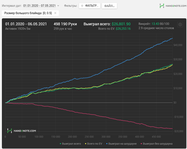Click the Hand2Note logo in header

173,6
